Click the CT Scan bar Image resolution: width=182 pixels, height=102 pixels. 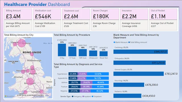click(72, 52)
